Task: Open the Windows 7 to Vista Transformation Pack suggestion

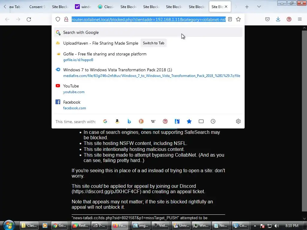Action: (148, 72)
